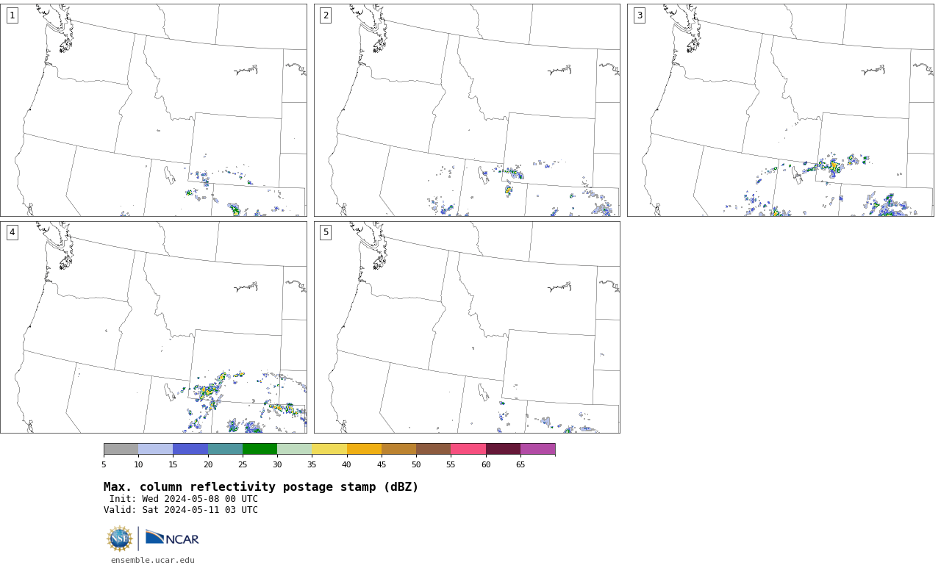The image size is (941, 568).
Task: Select the gray 5-10 dBZ color swatch
Action: (121, 449)
